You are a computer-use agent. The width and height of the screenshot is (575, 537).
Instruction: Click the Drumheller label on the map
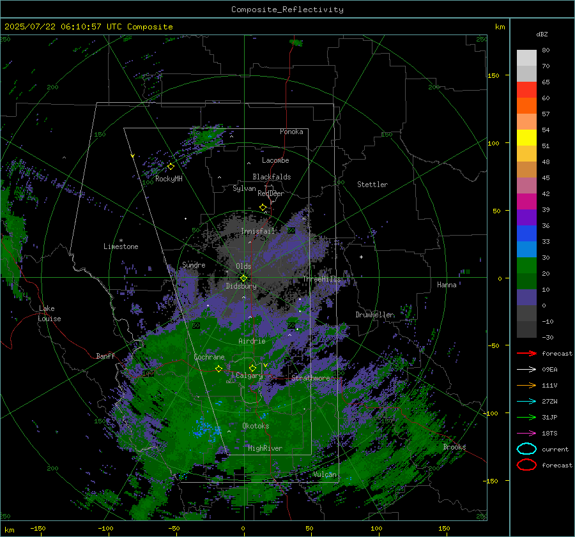coord(375,315)
